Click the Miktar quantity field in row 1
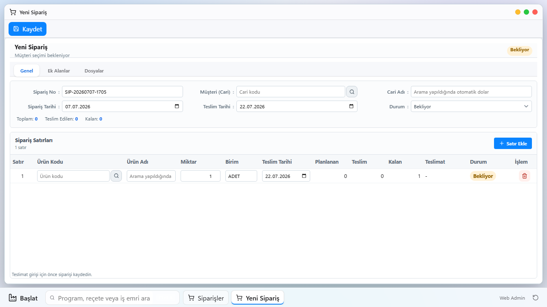 click(201, 176)
